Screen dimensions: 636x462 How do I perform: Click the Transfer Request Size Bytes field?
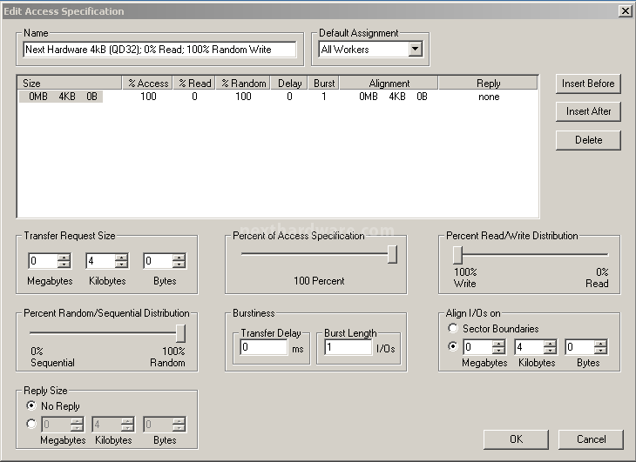(158, 261)
